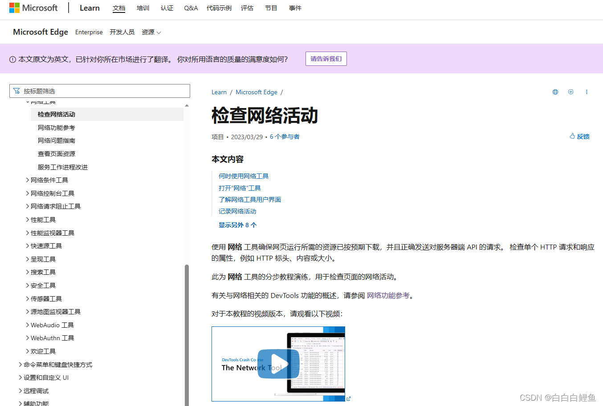Jump to 记录网络活动 section
Screen dimensions: 603x406
pyautogui.click(x=237, y=211)
